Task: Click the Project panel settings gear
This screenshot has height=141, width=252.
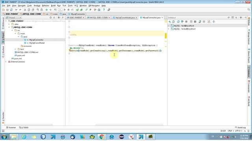Action: pos(59,18)
